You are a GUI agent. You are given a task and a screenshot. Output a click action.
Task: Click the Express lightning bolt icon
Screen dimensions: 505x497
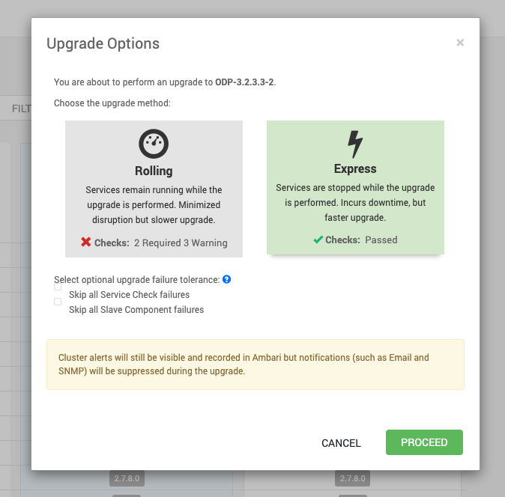355,144
